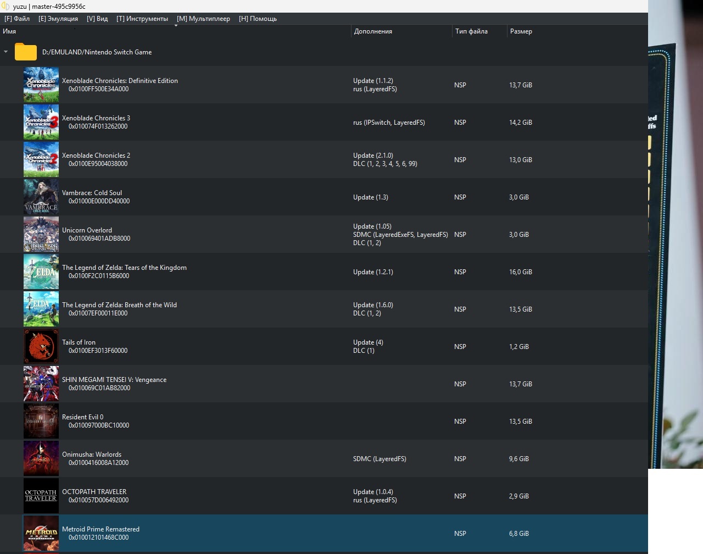Screen dimensions: 703x554
Task: Select the Vambrace: Cold Soul cover icon
Action: click(41, 197)
